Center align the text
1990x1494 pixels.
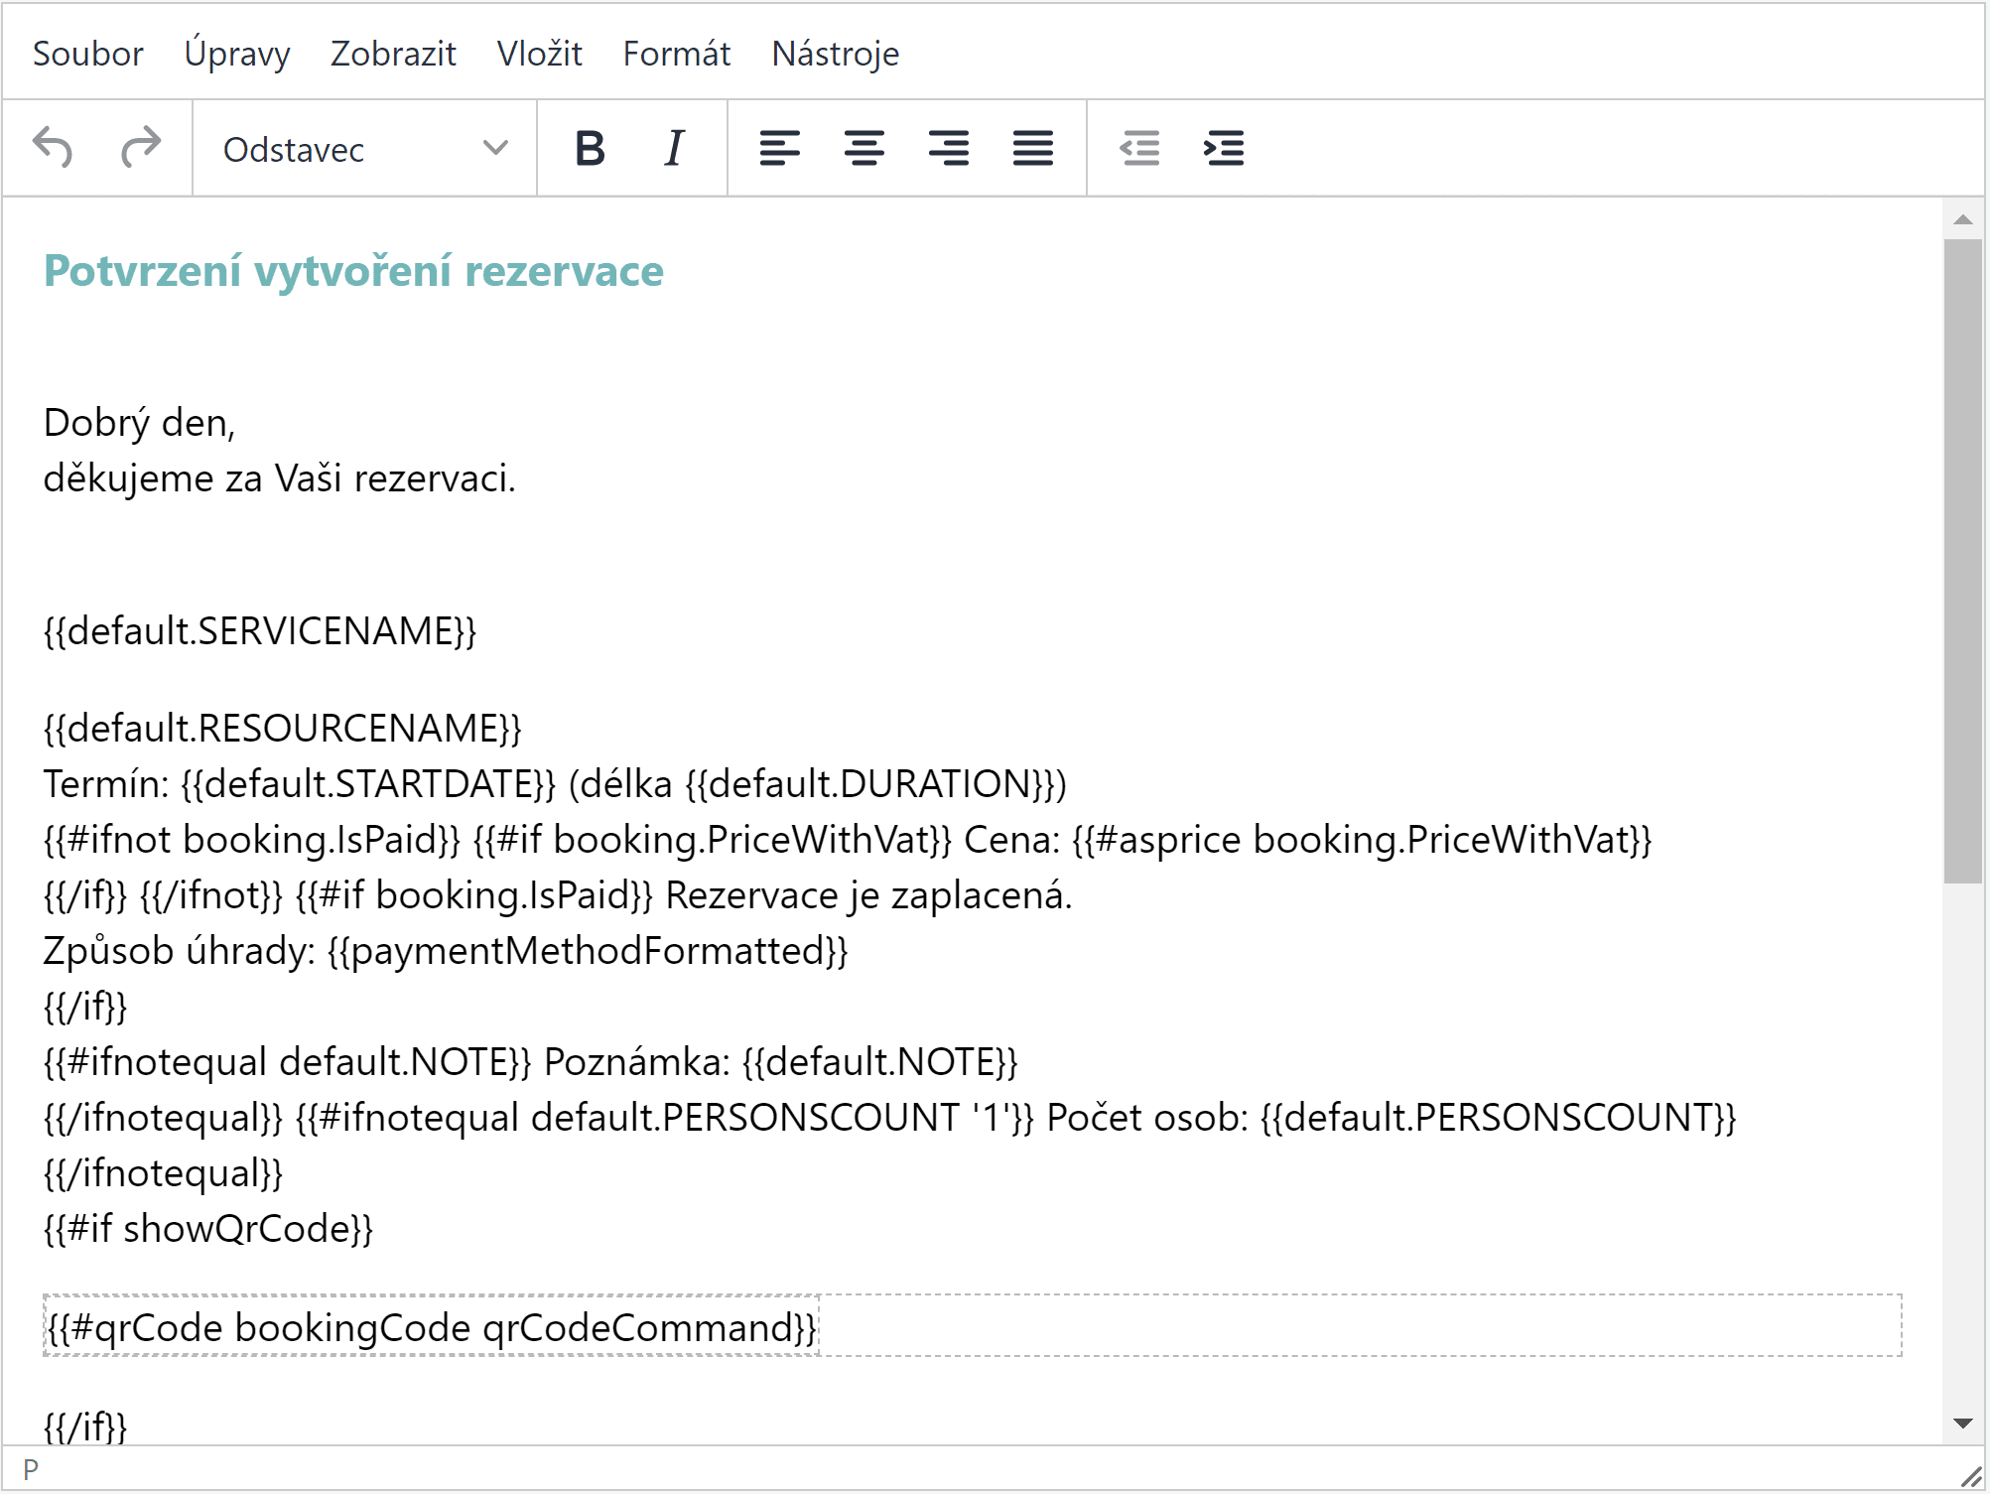pyautogui.click(x=863, y=149)
